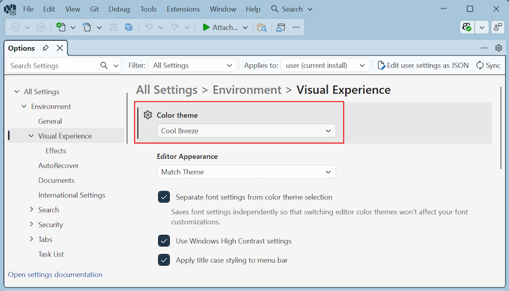Open the Debug menu

[x=119, y=9]
